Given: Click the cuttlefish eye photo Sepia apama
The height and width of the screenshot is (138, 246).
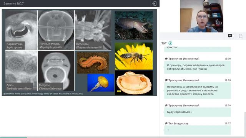Looking at the screenshot, I should pyautogui.click(x=21, y=30).
